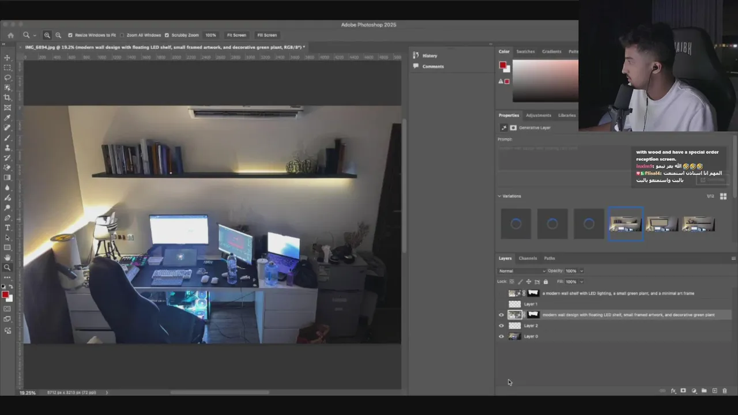Viewport: 738px width, 415px height.
Task: Click the Home icon in options bar
Action: pos(10,35)
